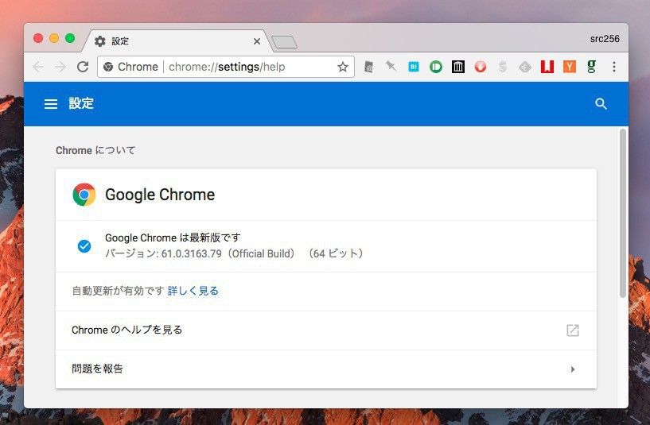Open Chrome's three-dot menu

click(614, 67)
